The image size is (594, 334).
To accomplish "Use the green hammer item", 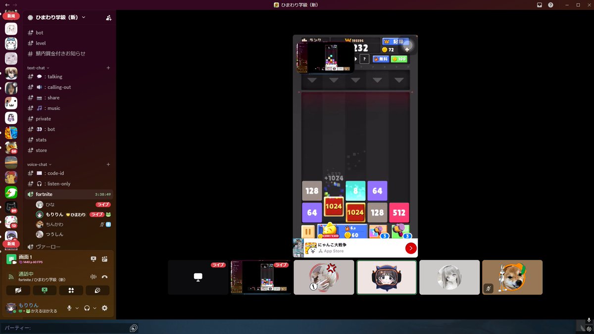I will (x=400, y=231).
